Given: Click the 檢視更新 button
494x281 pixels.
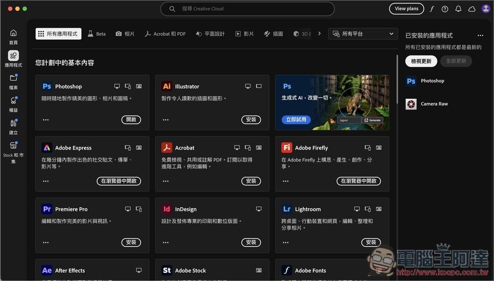Looking at the screenshot, I should click(421, 61).
